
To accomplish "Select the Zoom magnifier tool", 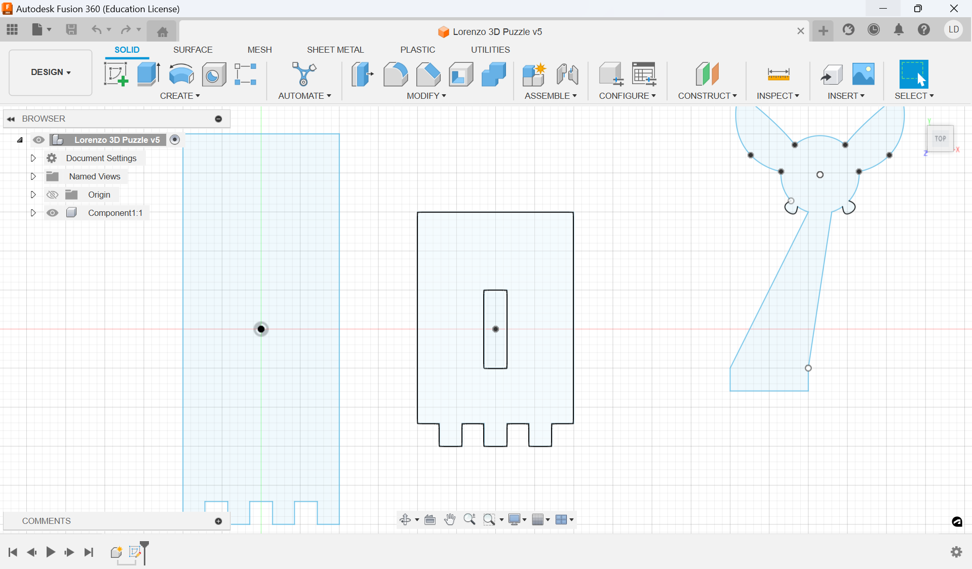I will coord(470,519).
